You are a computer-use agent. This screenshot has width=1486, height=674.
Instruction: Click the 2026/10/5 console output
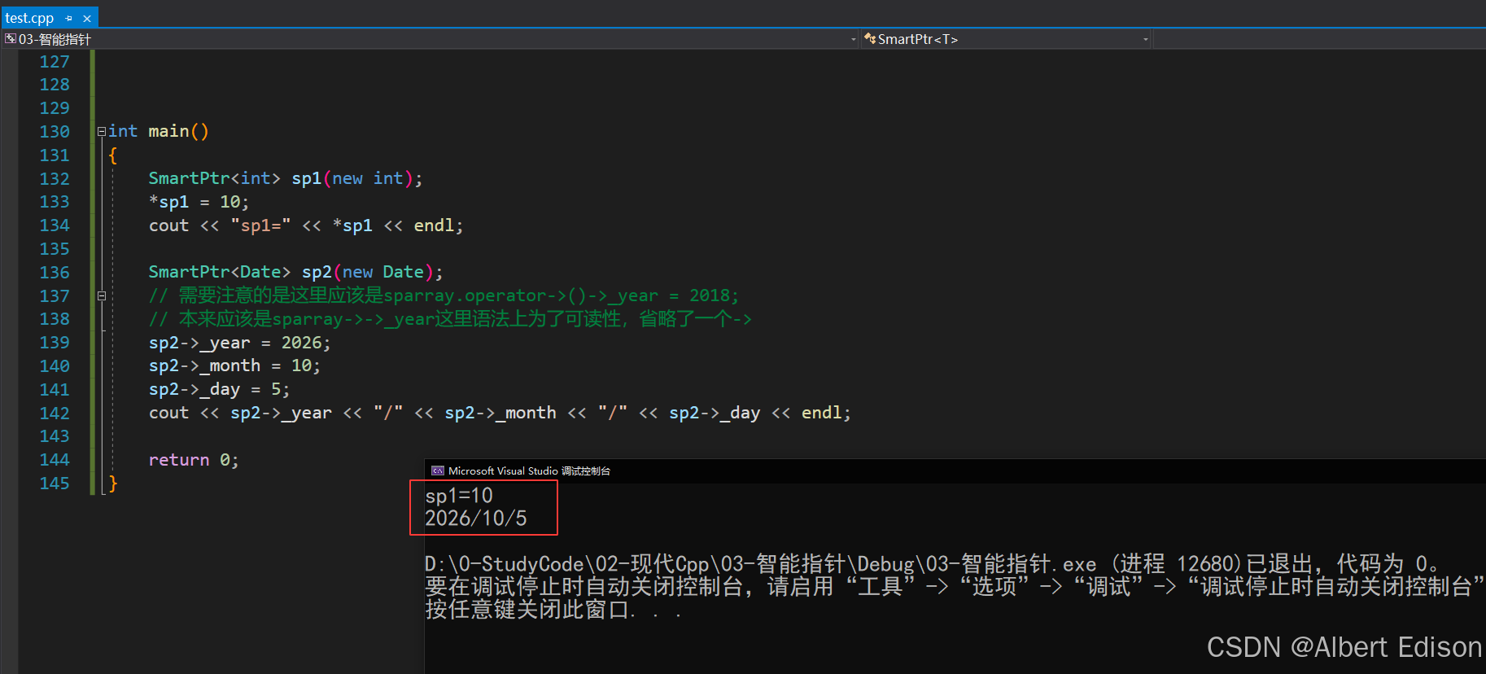point(476,519)
